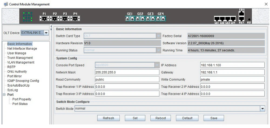Select the GE4 optical port icon
This screenshot has width=270, height=128.
(161, 19)
